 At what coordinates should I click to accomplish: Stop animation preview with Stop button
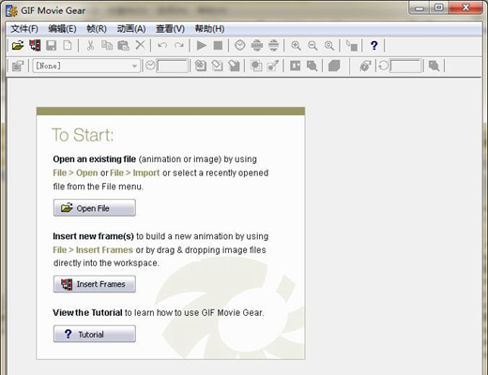pyautogui.click(x=218, y=46)
